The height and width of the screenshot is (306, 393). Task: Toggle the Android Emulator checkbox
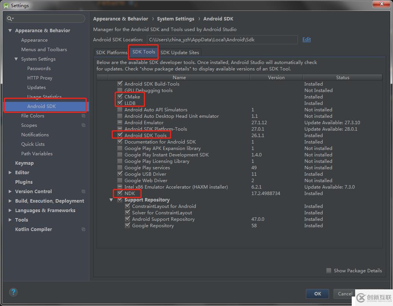coord(120,122)
